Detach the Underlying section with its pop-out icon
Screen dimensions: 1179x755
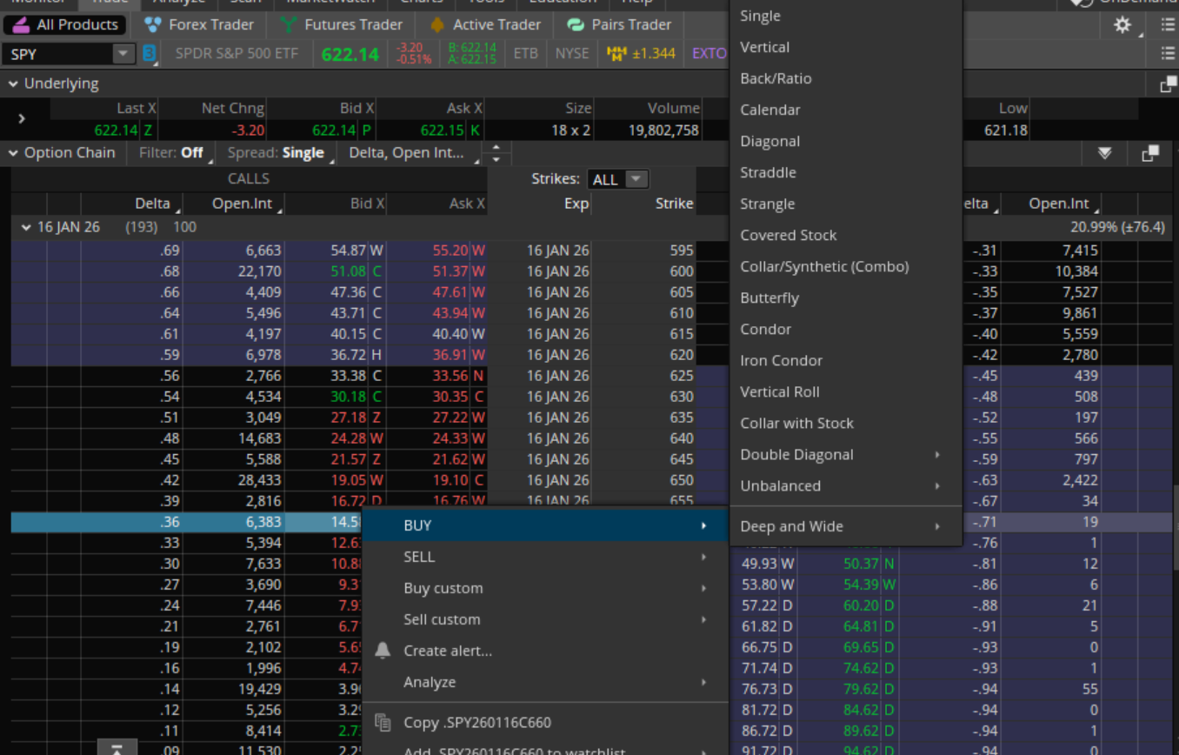coord(1168,84)
